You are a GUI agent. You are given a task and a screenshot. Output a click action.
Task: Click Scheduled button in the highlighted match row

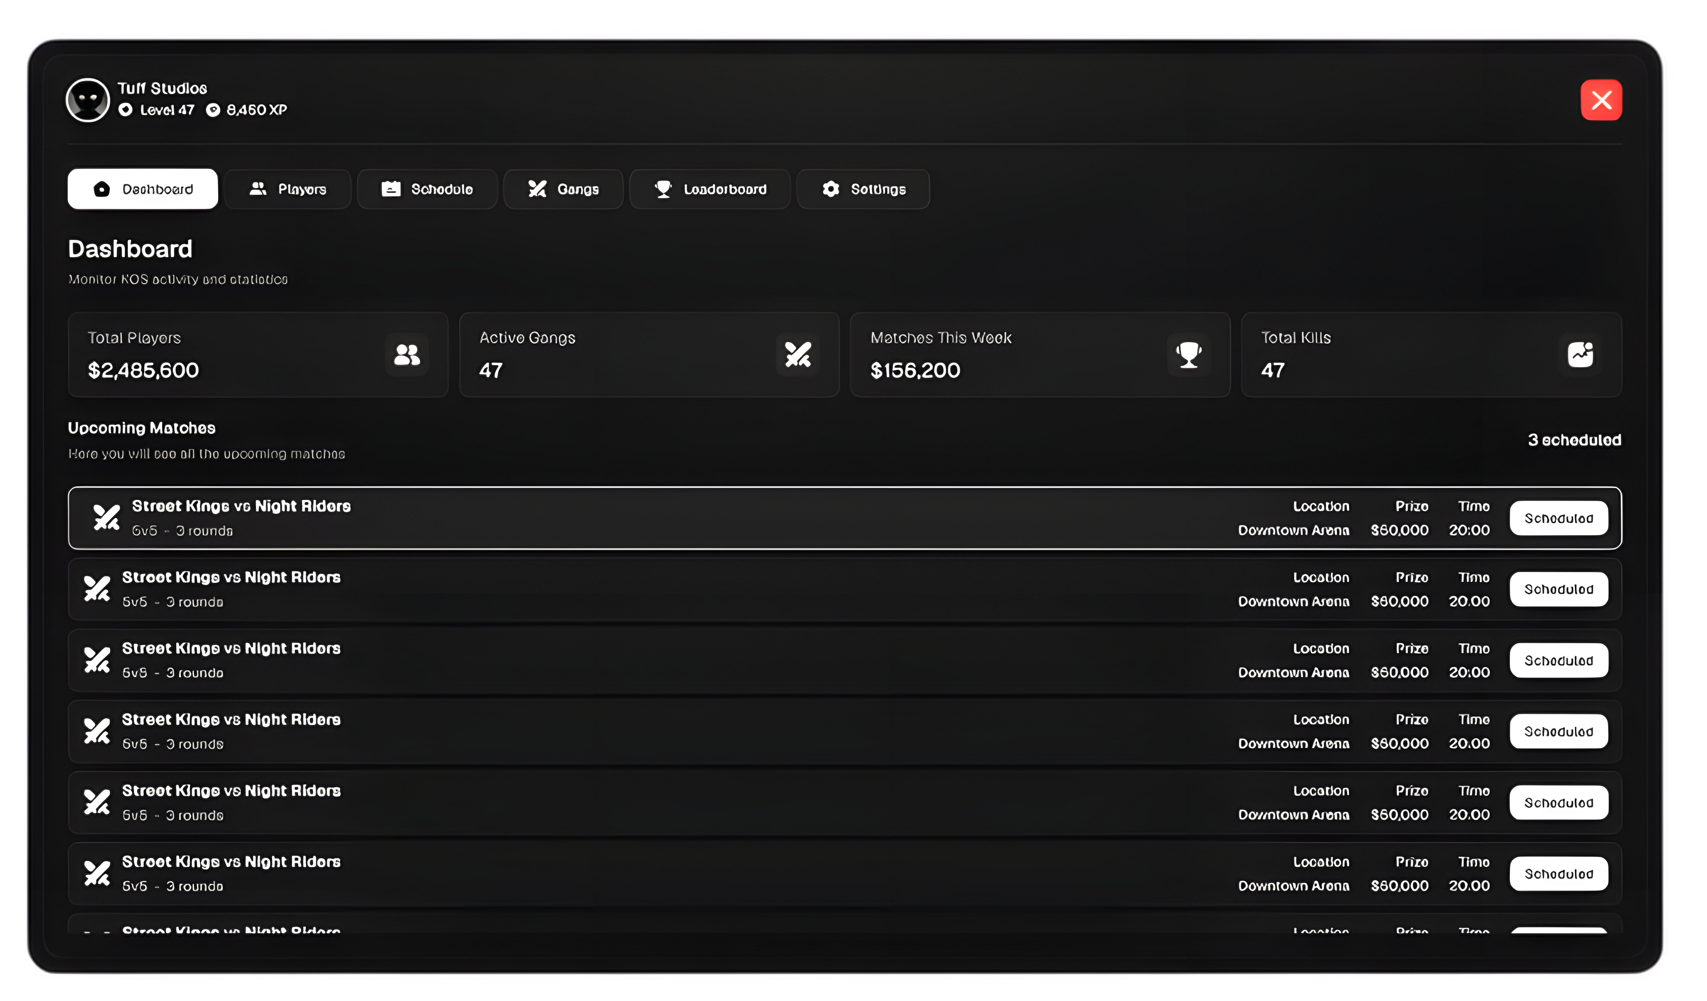(x=1559, y=519)
